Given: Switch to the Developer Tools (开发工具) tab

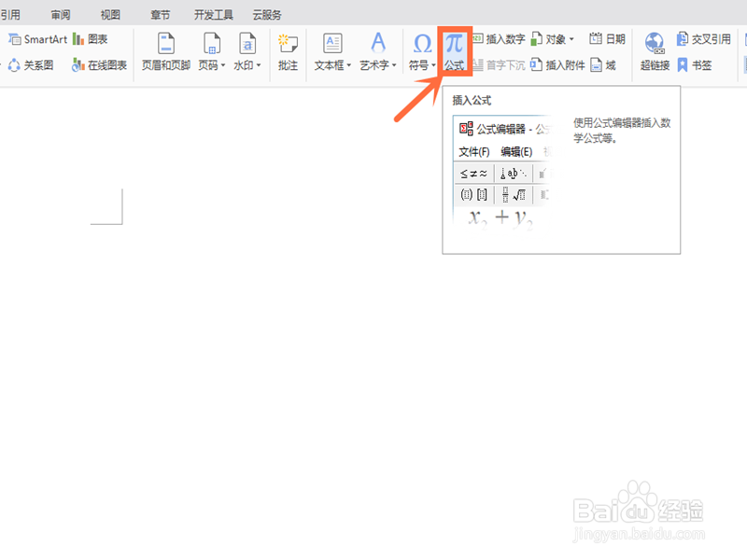Looking at the screenshot, I should point(214,15).
